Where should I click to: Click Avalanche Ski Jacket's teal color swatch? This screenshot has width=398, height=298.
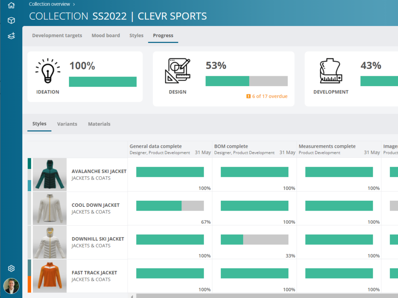pos(30,186)
